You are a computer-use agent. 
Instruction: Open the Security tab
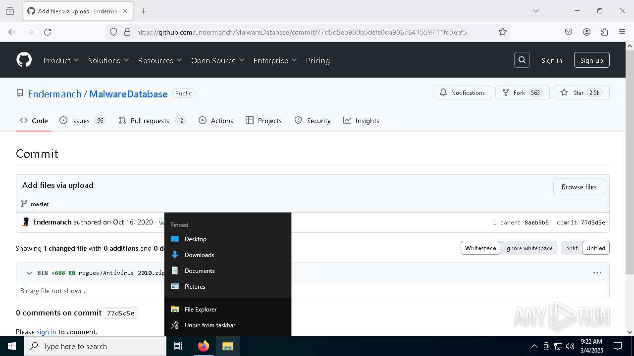click(313, 121)
